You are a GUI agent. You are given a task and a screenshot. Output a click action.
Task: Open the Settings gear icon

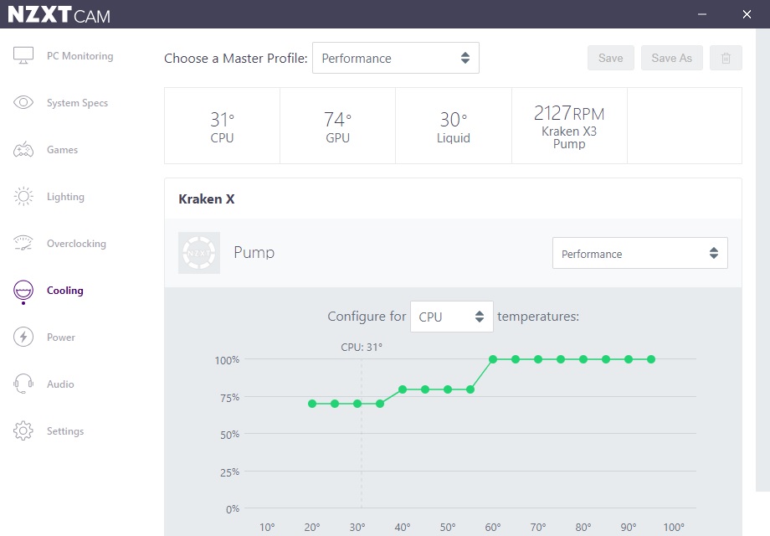point(23,430)
